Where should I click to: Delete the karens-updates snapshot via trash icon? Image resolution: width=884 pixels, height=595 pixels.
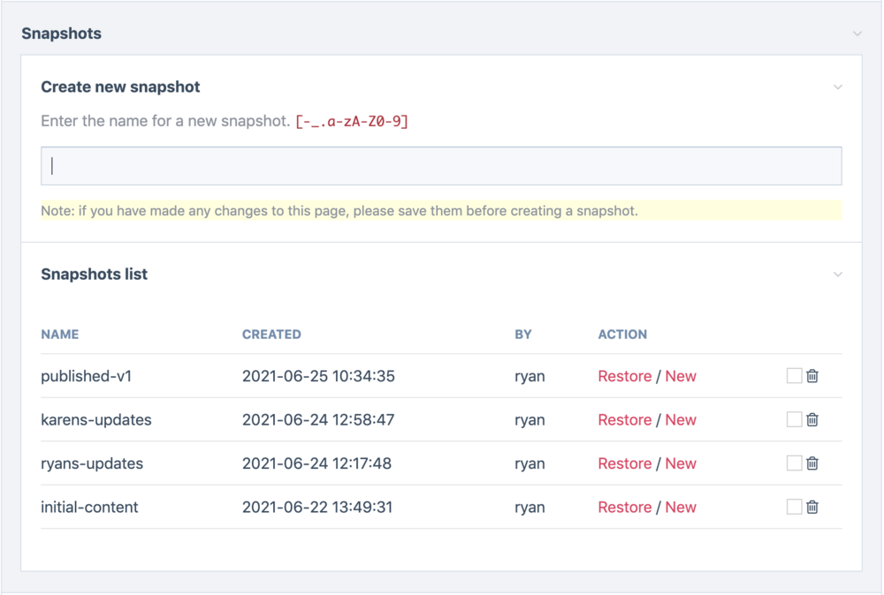click(x=812, y=419)
